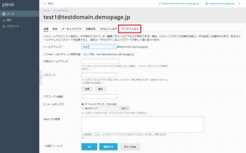This screenshot has height=153, width=246.
Task: Switch to the スパムフィルタ tab
Action: tap(108, 29)
